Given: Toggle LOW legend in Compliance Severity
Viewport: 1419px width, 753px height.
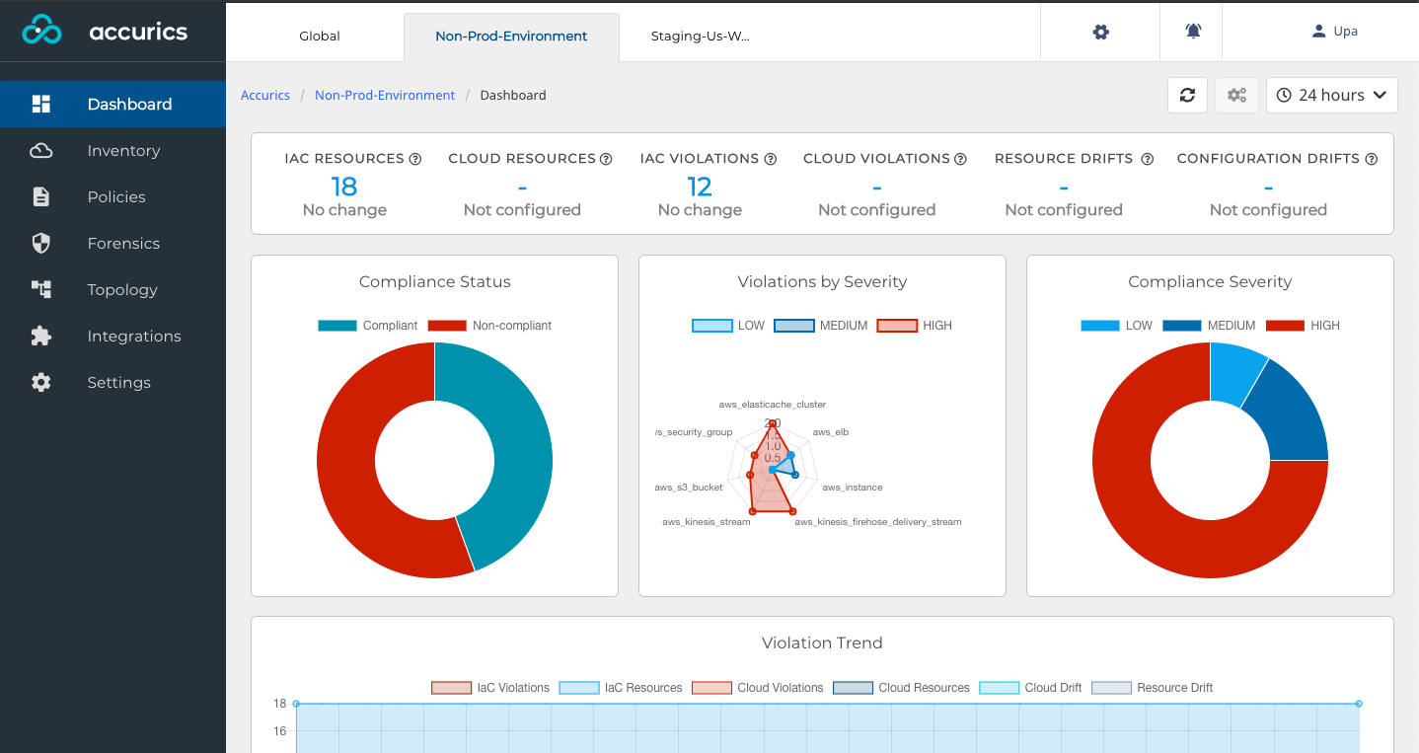Looking at the screenshot, I should [x=1117, y=326].
